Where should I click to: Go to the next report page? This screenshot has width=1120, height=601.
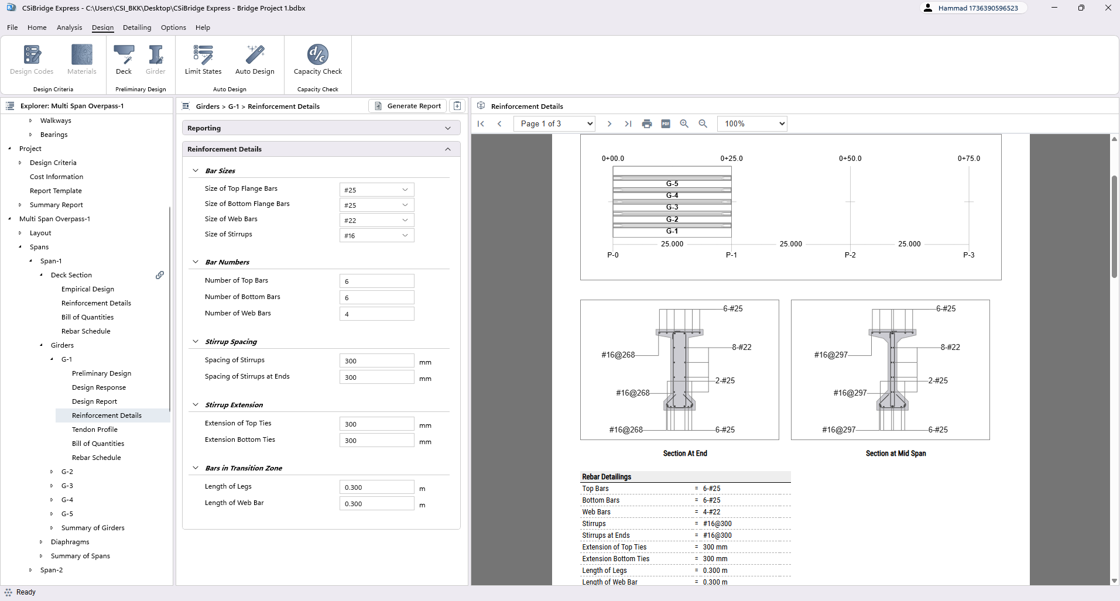(x=609, y=123)
